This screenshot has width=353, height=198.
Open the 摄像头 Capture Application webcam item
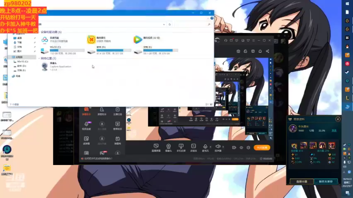click(56, 66)
